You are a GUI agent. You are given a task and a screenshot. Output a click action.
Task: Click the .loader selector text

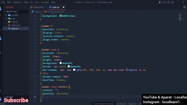tap(45, 26)
